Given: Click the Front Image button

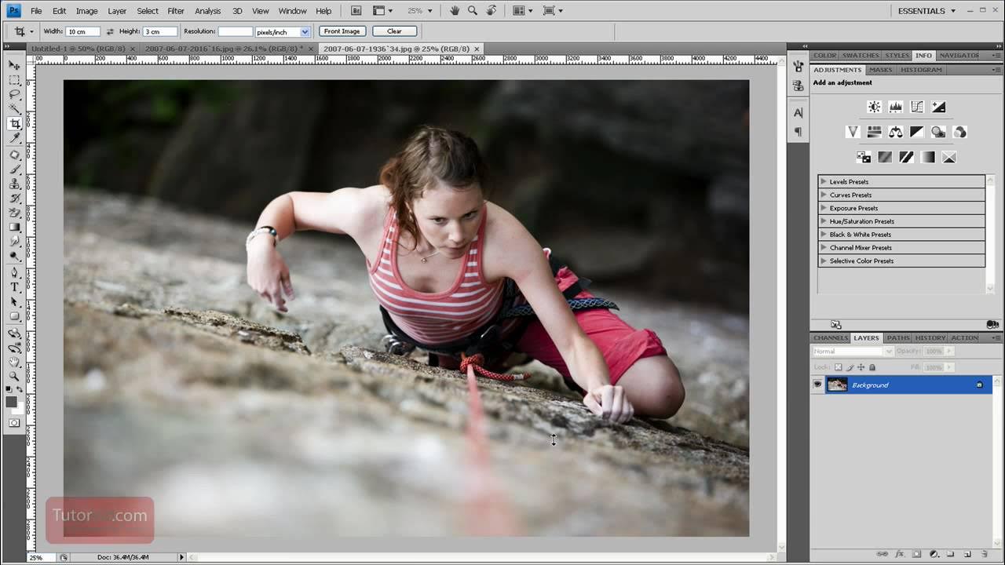Looking at the screenshot, I should (x=342, y=31).
